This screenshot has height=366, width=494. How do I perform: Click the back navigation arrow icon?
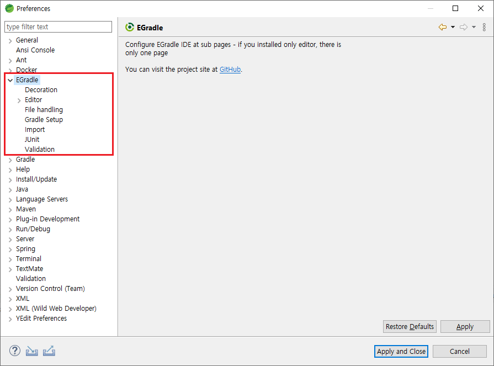click(443, 27)
